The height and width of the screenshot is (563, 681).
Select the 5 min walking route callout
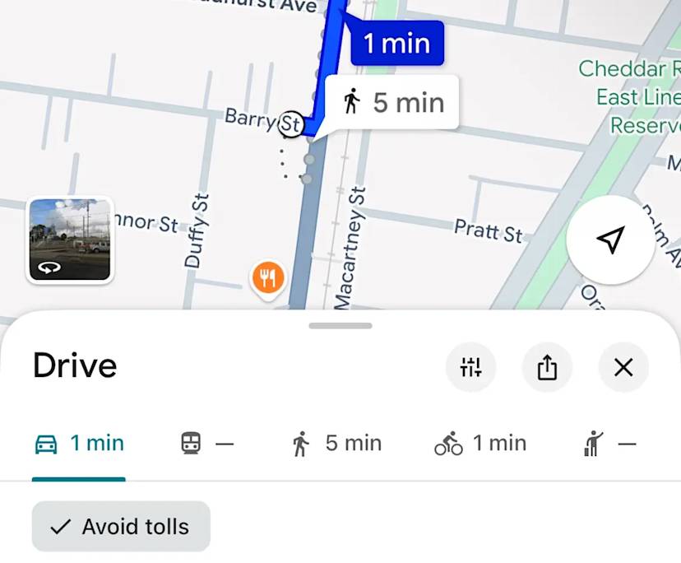391,103
